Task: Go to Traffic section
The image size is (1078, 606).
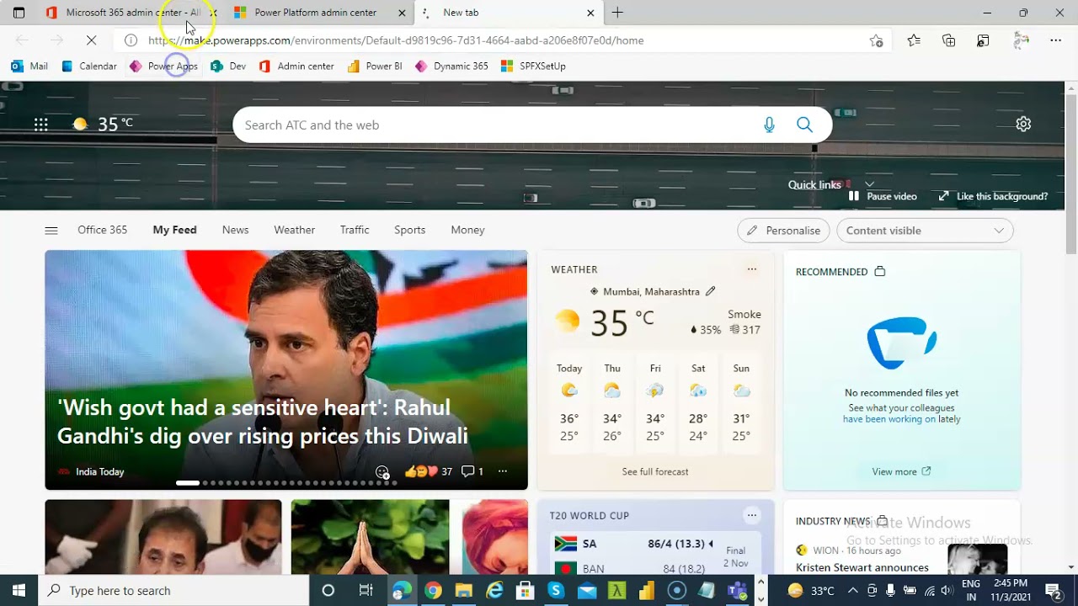Action: pos(355,230)
